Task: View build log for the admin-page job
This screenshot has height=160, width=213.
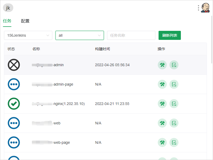Action: (174, 84)
